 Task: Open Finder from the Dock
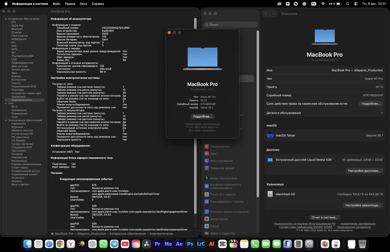pos(28,244)
